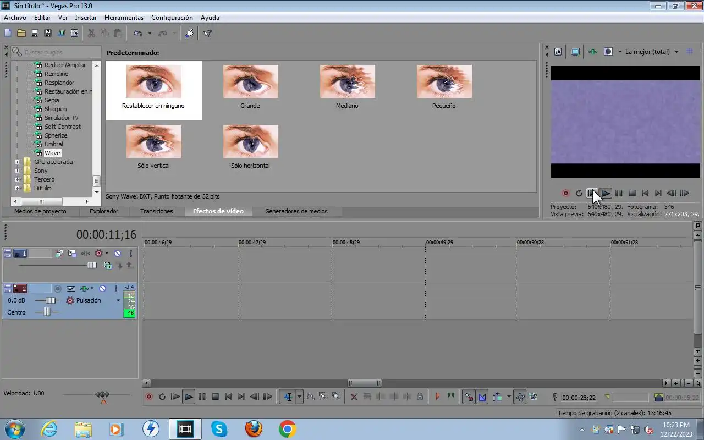The height and width of the screenshot is (440, 704).
Task: Select the Envelope edit tool
Action: 310,397
